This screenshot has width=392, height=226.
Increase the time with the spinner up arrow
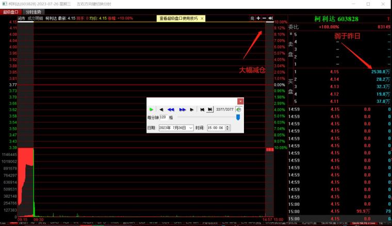(x=228, y=126)
